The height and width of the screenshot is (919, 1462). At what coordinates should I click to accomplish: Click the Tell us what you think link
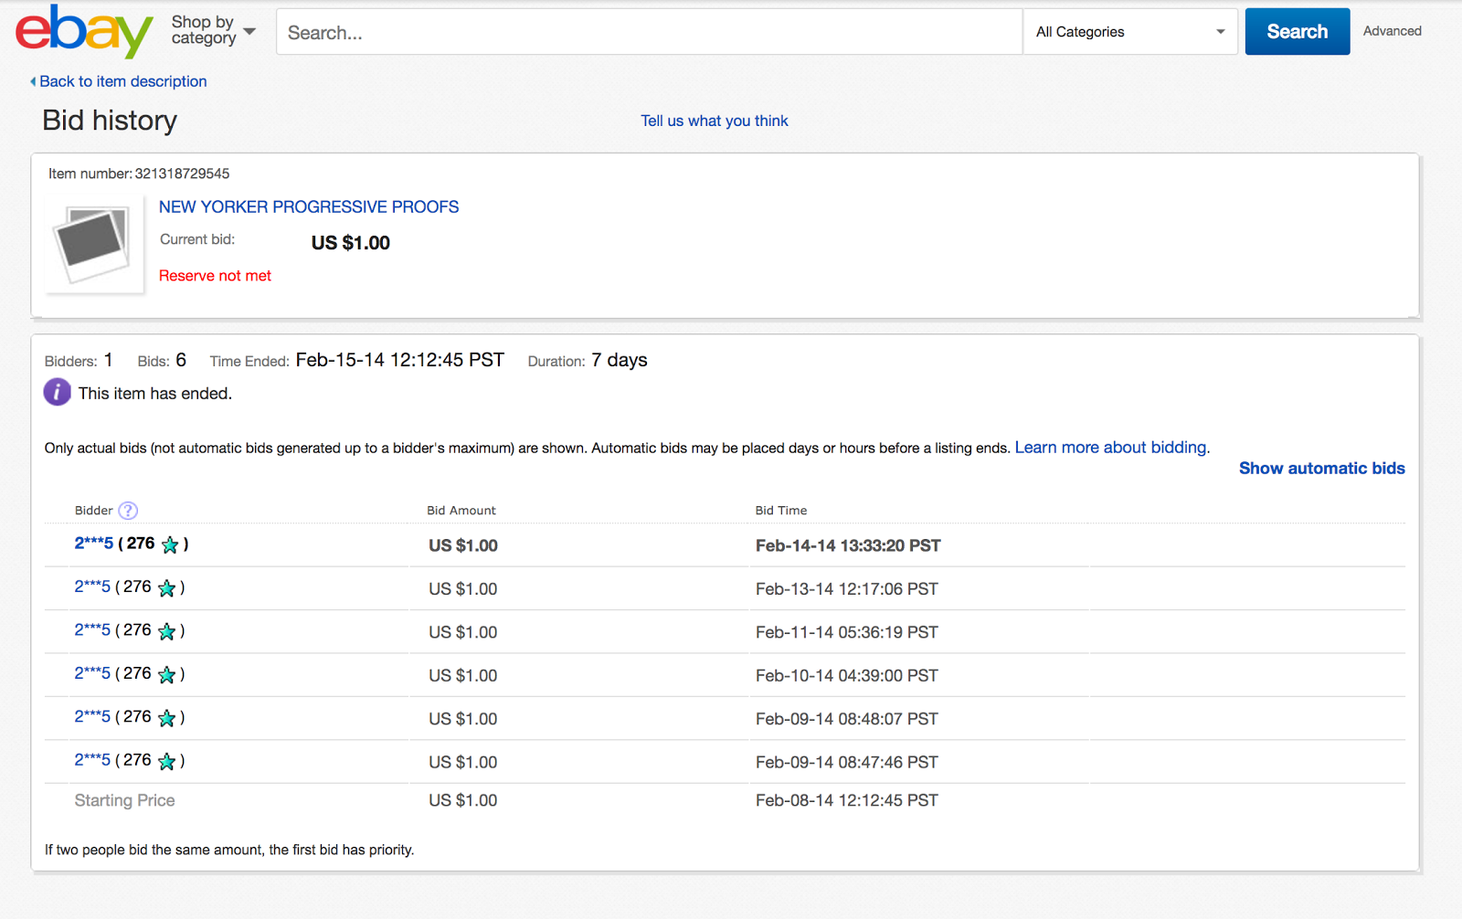pos(714,121)
